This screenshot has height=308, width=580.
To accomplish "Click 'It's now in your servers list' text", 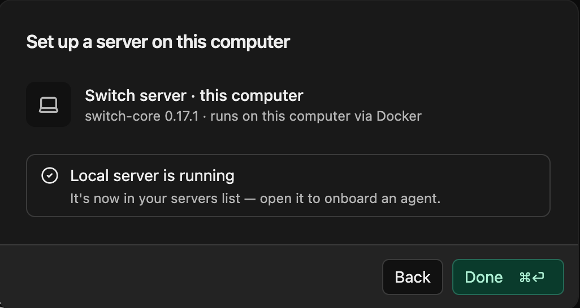I will pyautogui.click(x=155, y=199).
